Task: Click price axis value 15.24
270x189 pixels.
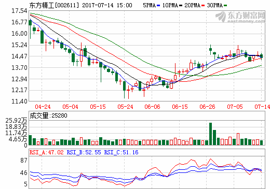Action: pyautogui.click(x=19, y=45)
